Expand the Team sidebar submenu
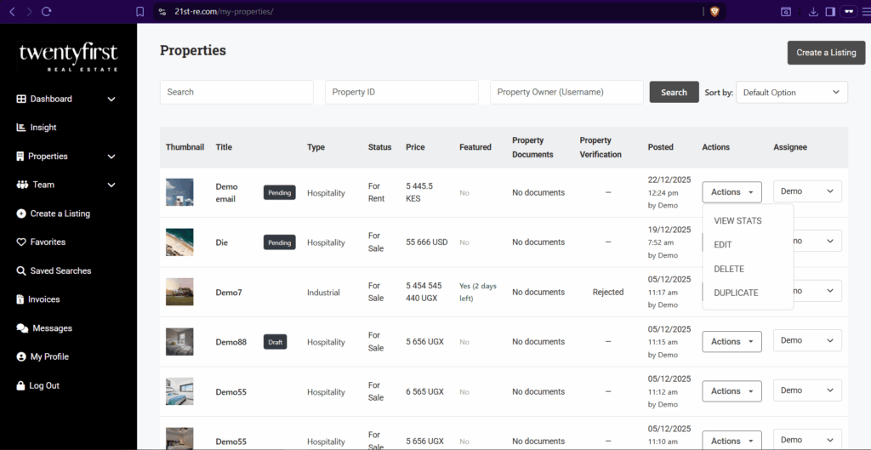 pyautogui.click(x=111, y=185)
